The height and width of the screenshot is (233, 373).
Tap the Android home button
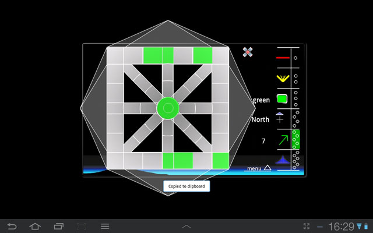tap(35, 227)
